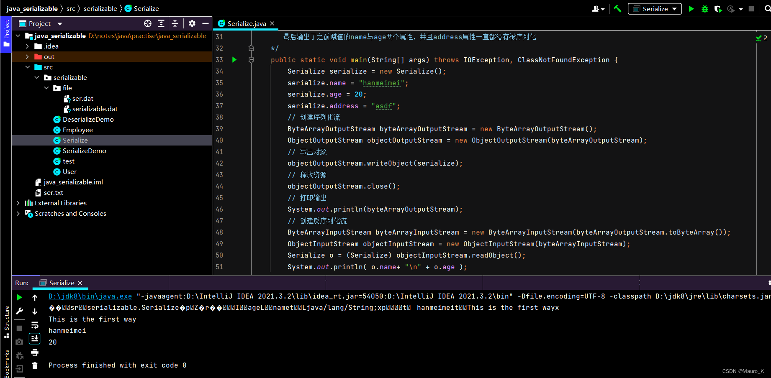
Task: Click the run gutter arrow beside main method
Action: coord(234,60)
